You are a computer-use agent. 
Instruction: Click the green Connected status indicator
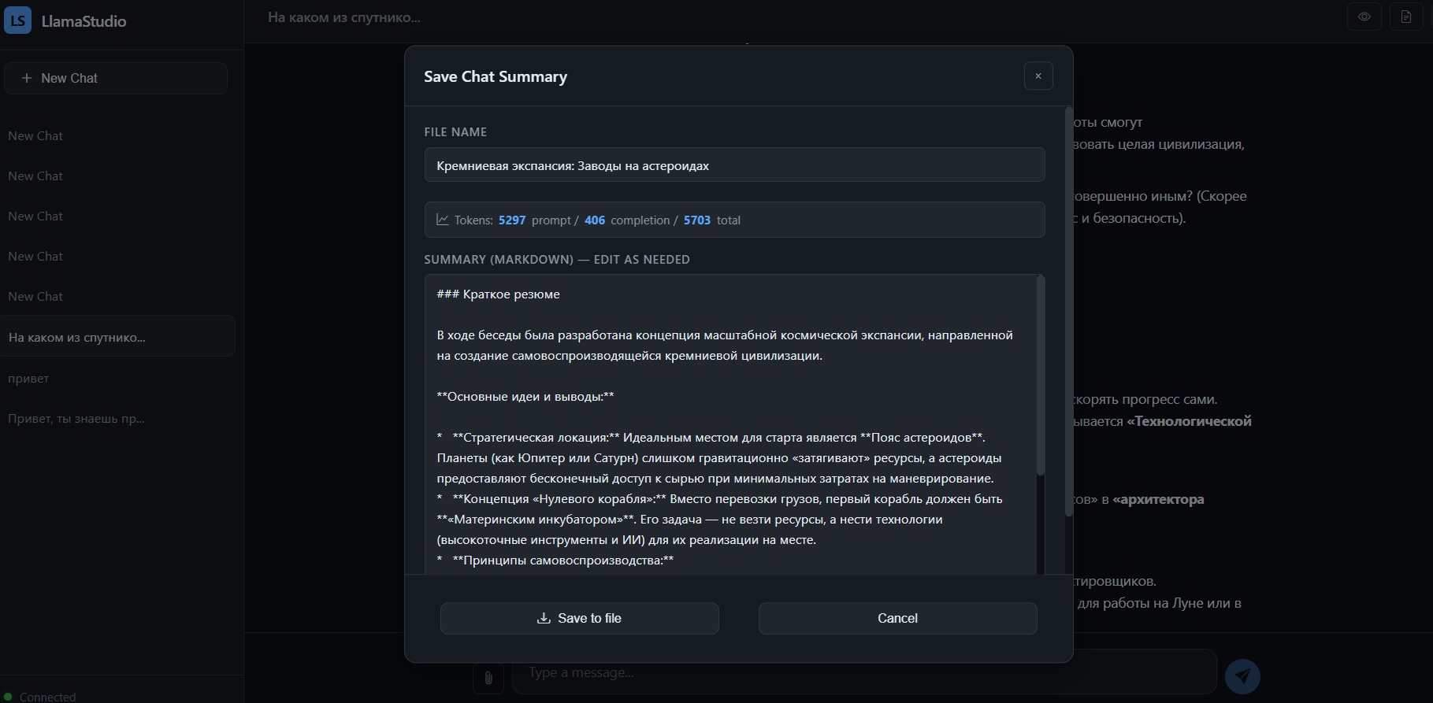(x=9, y=697)
